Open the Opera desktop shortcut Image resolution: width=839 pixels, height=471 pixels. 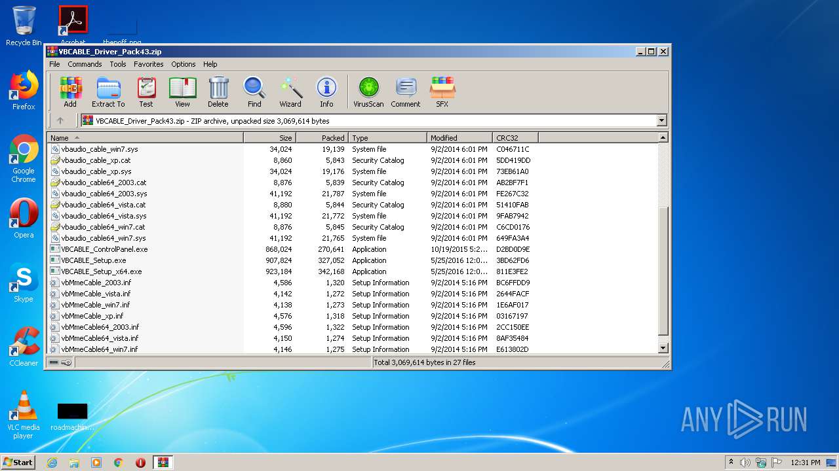(x=24, y=218)
